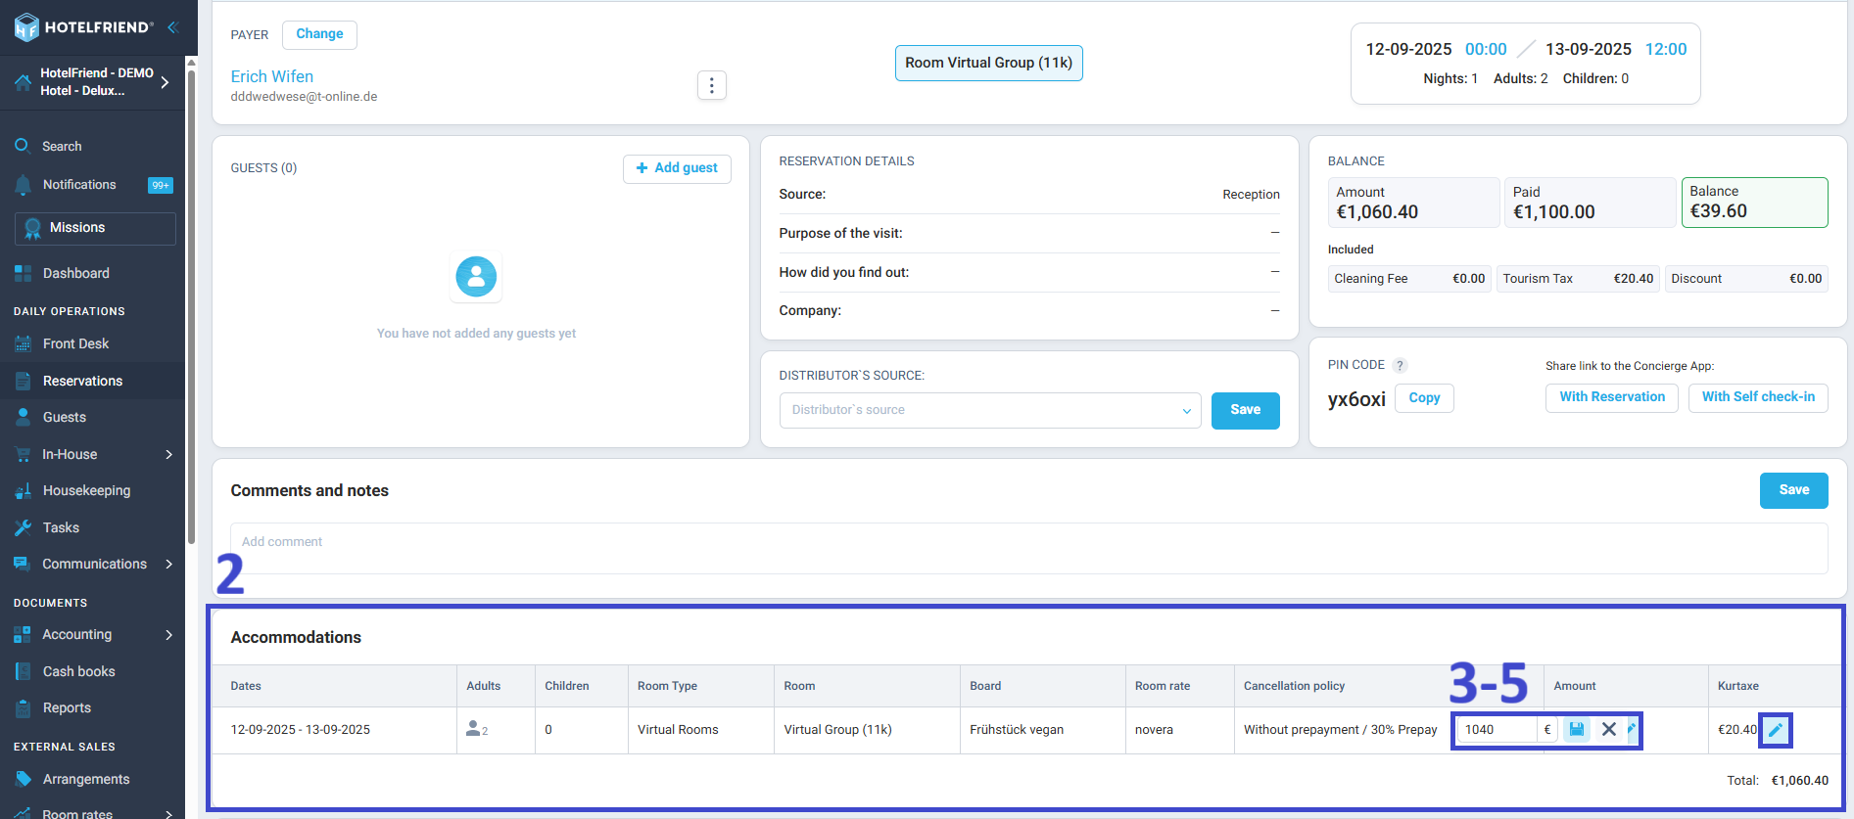
Task: Open payer link Erich Wifen
Action: pos(272,76)
